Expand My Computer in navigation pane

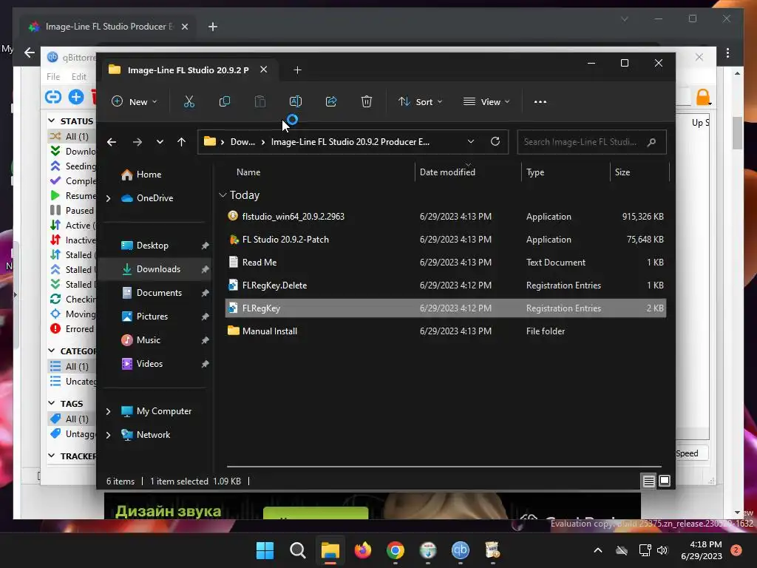click(109, 411)
